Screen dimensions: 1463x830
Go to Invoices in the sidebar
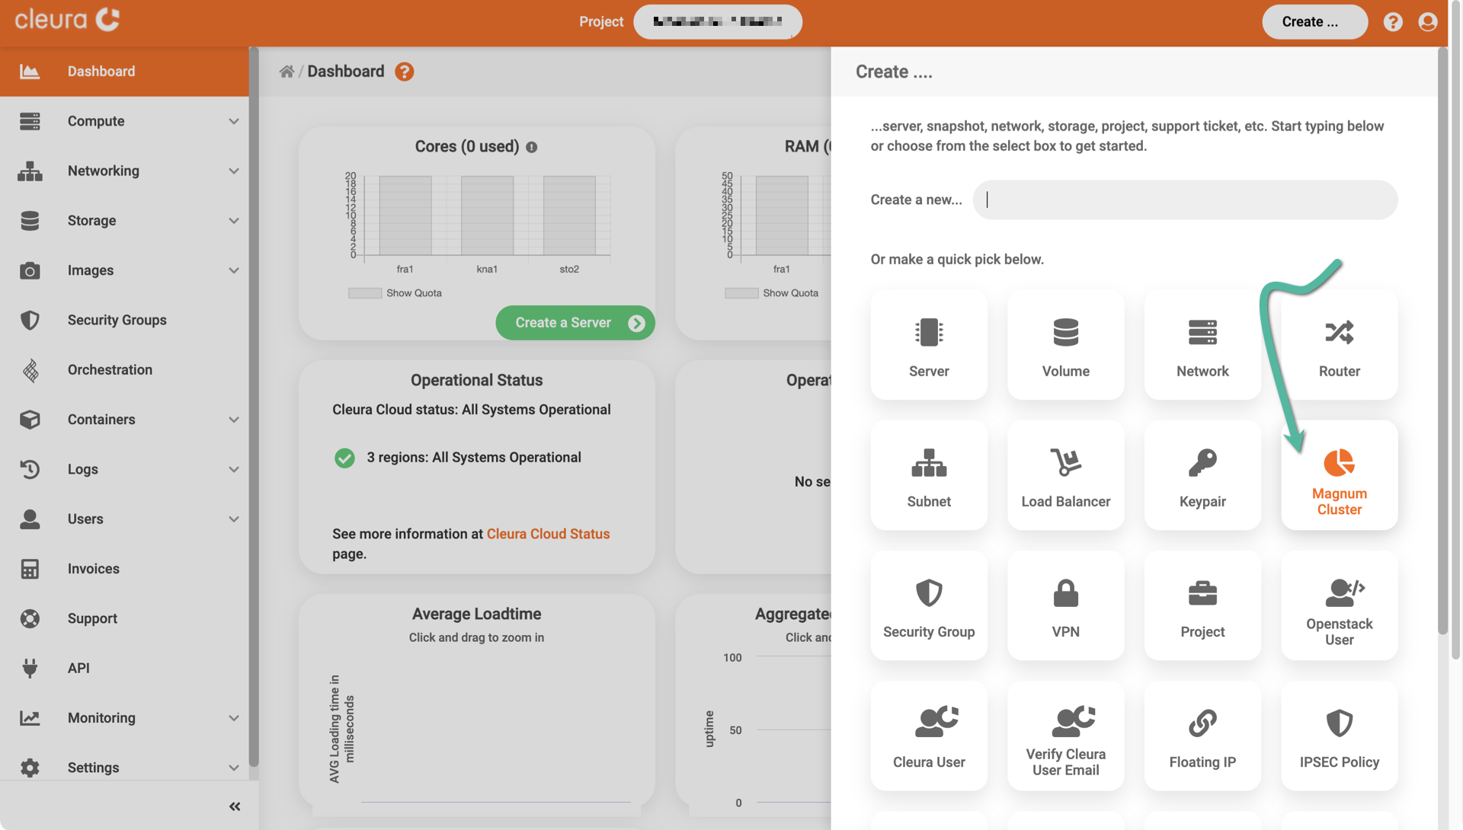pos(93,569)
